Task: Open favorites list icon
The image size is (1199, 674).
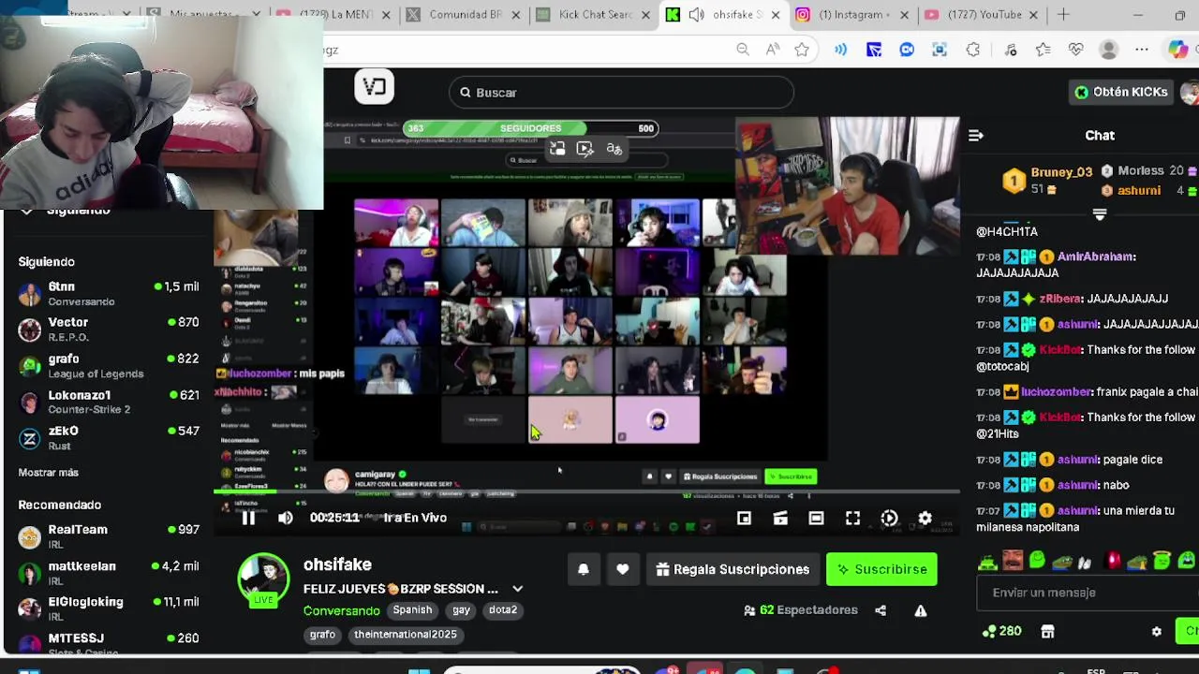Action: point(1043,50)
